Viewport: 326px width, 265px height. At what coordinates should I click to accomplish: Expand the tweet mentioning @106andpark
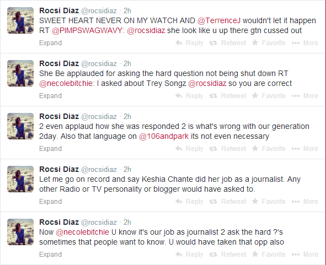coord(51,149)
